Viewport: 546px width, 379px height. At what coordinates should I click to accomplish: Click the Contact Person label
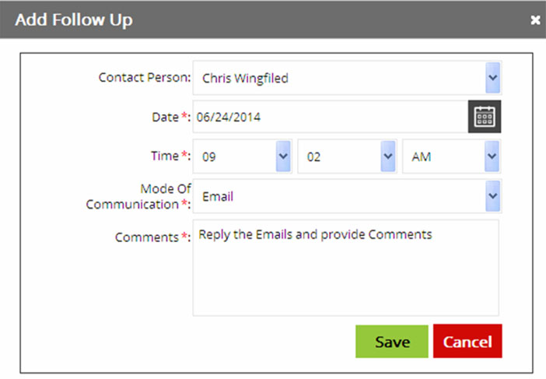[145, 77]
